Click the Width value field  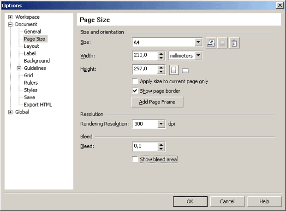click(x=145, y=56)
